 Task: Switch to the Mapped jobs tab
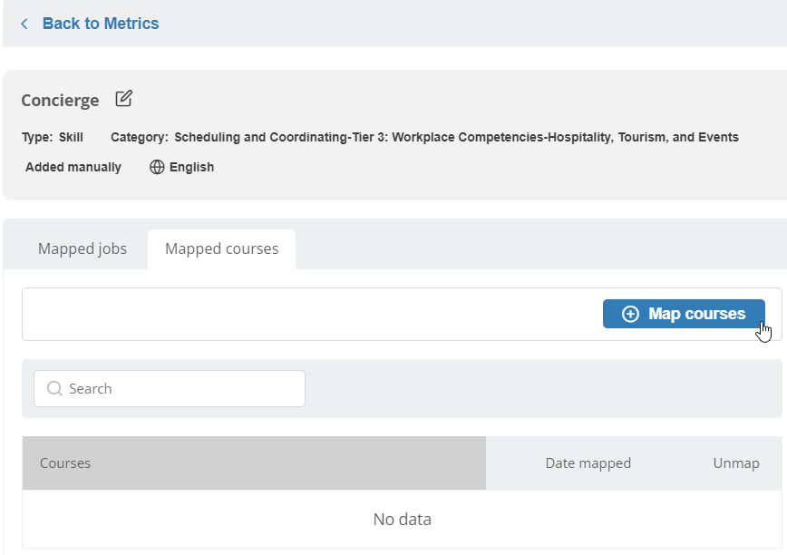(83, 248)
